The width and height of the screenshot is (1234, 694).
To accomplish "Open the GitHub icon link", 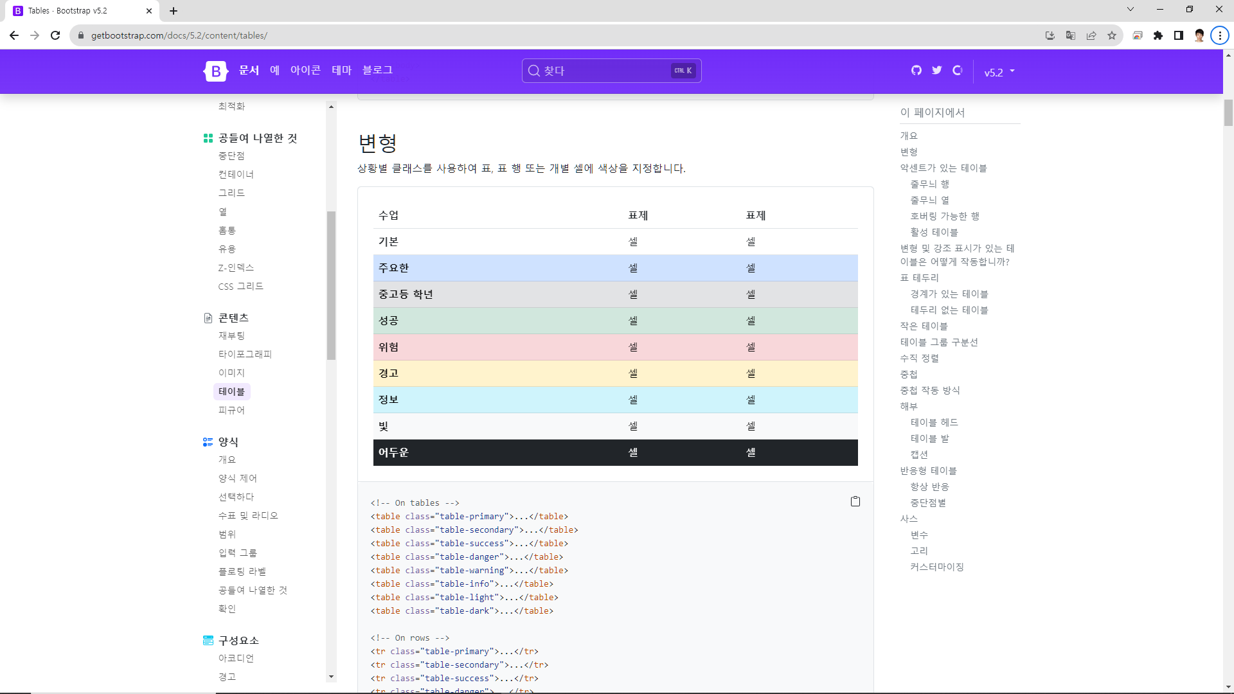I will point(917,71).
